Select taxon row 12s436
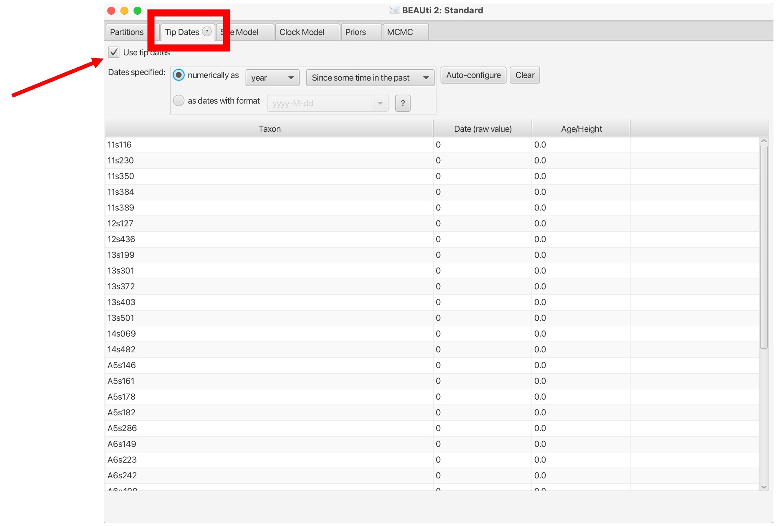This screenshot has width=778, height=526. click(432, 239)
